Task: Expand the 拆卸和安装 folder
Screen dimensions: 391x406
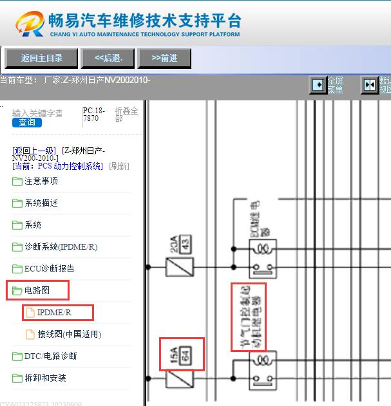Action: tap(45, 378)
